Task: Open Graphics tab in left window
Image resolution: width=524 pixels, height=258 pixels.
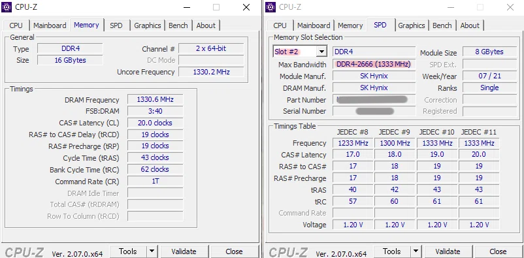Action: [148, 25]
